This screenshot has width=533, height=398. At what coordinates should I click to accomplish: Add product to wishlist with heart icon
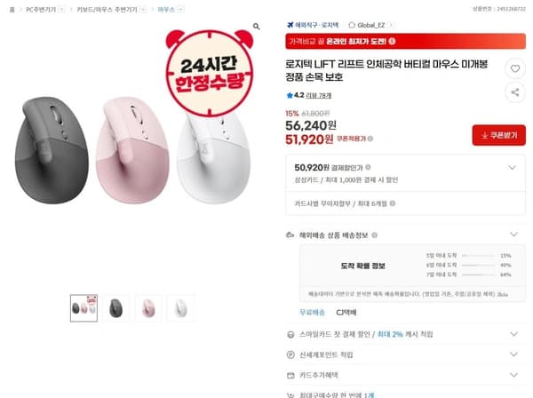pos(515,68)
